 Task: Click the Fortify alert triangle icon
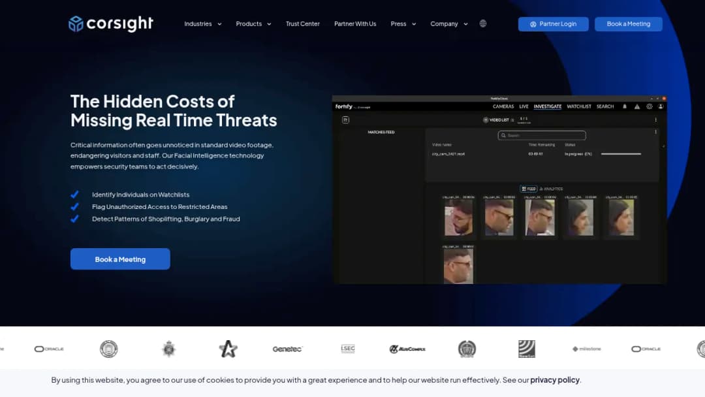click(x=637, y=106)
